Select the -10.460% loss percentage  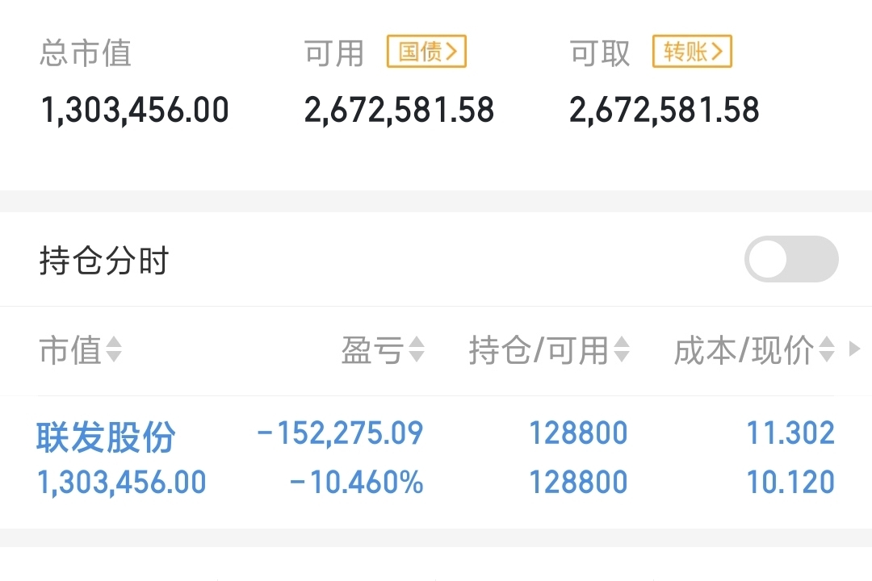point(357,482)
